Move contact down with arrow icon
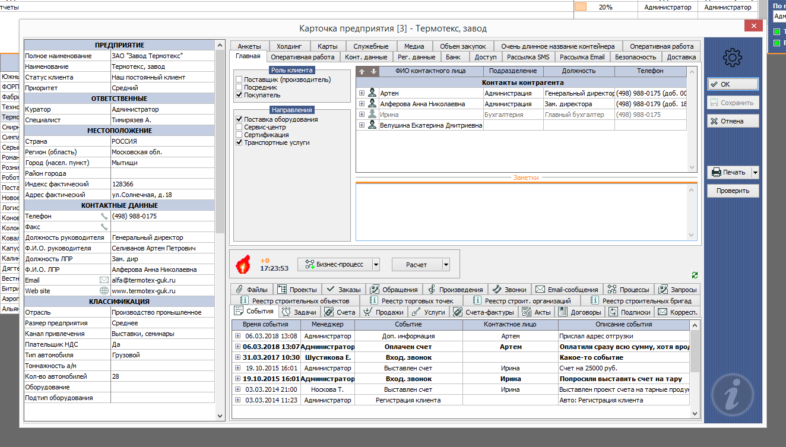 click(x=373, y=71)
